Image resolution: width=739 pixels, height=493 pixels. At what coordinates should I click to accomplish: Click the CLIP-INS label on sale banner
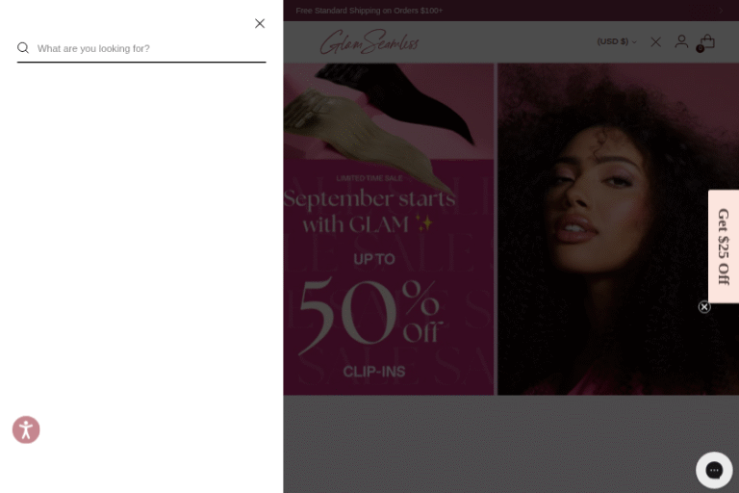click(373, 372)
